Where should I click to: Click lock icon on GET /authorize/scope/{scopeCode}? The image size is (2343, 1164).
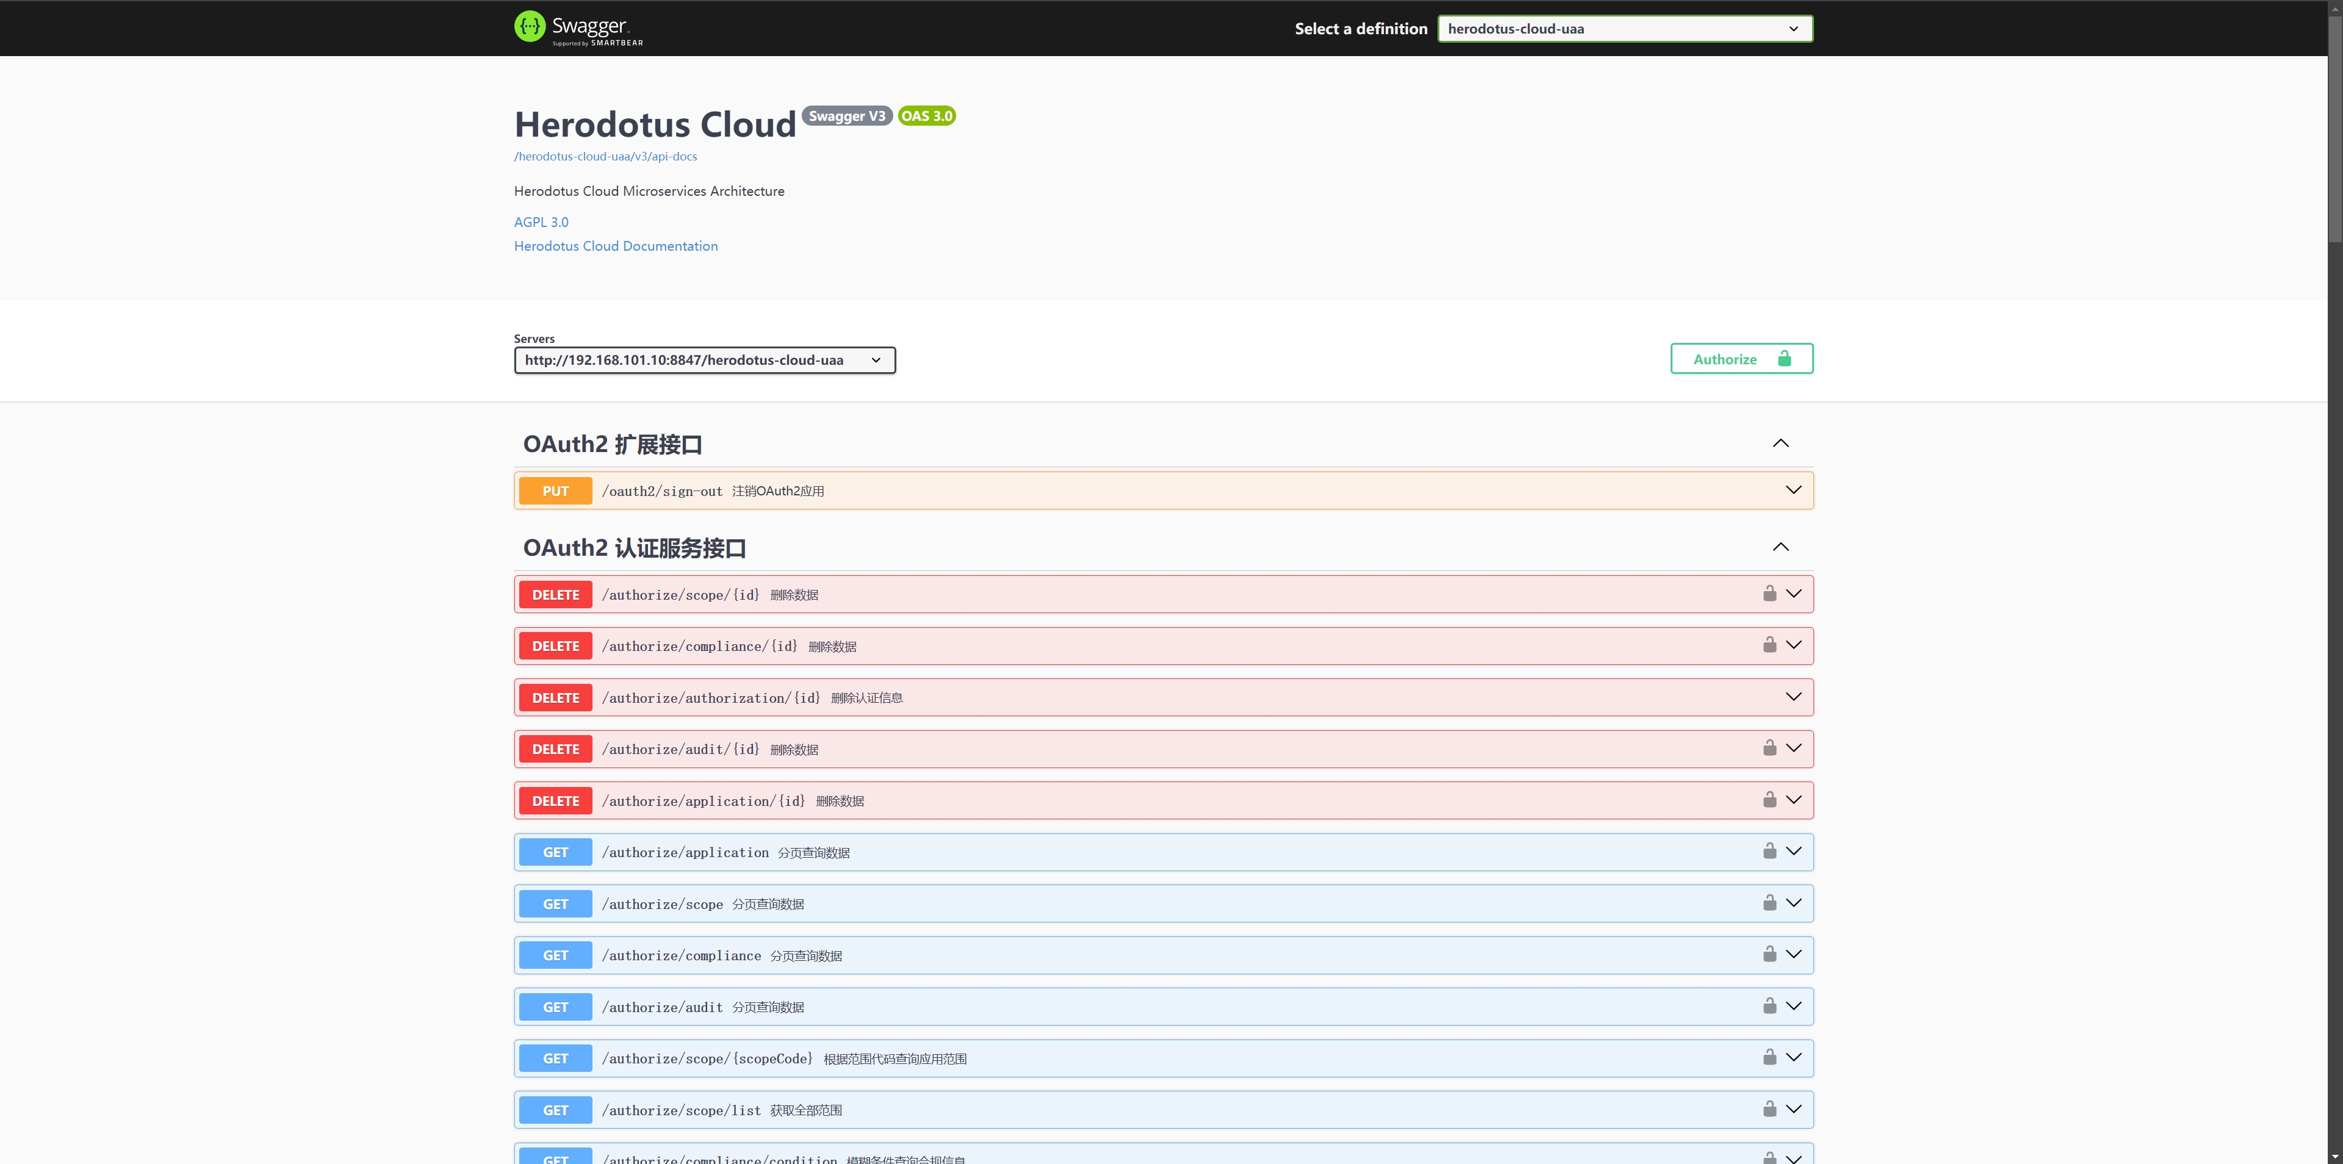(1769, 1058)
